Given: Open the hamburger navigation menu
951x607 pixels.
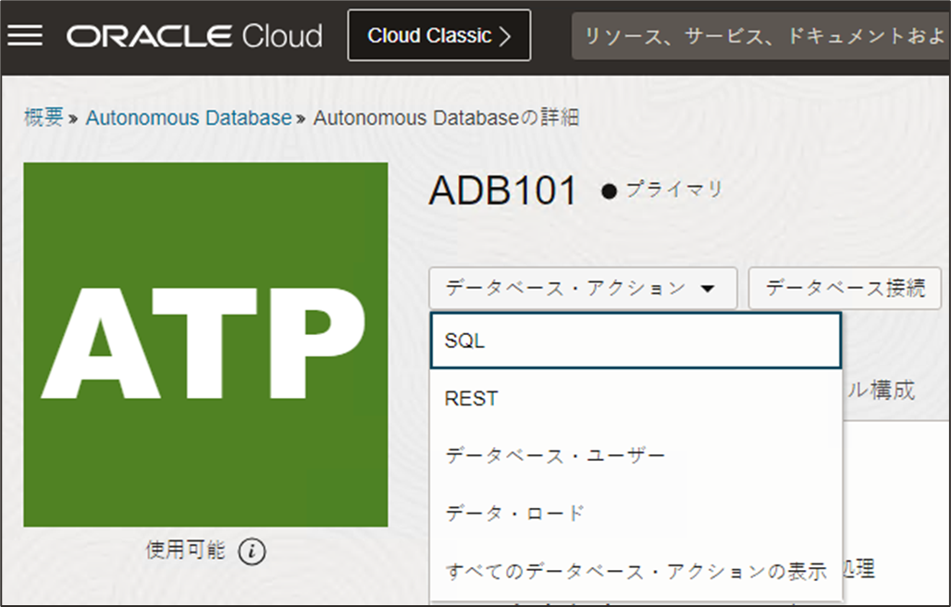Looking at the screenshot, I should (x=25, y=36).
